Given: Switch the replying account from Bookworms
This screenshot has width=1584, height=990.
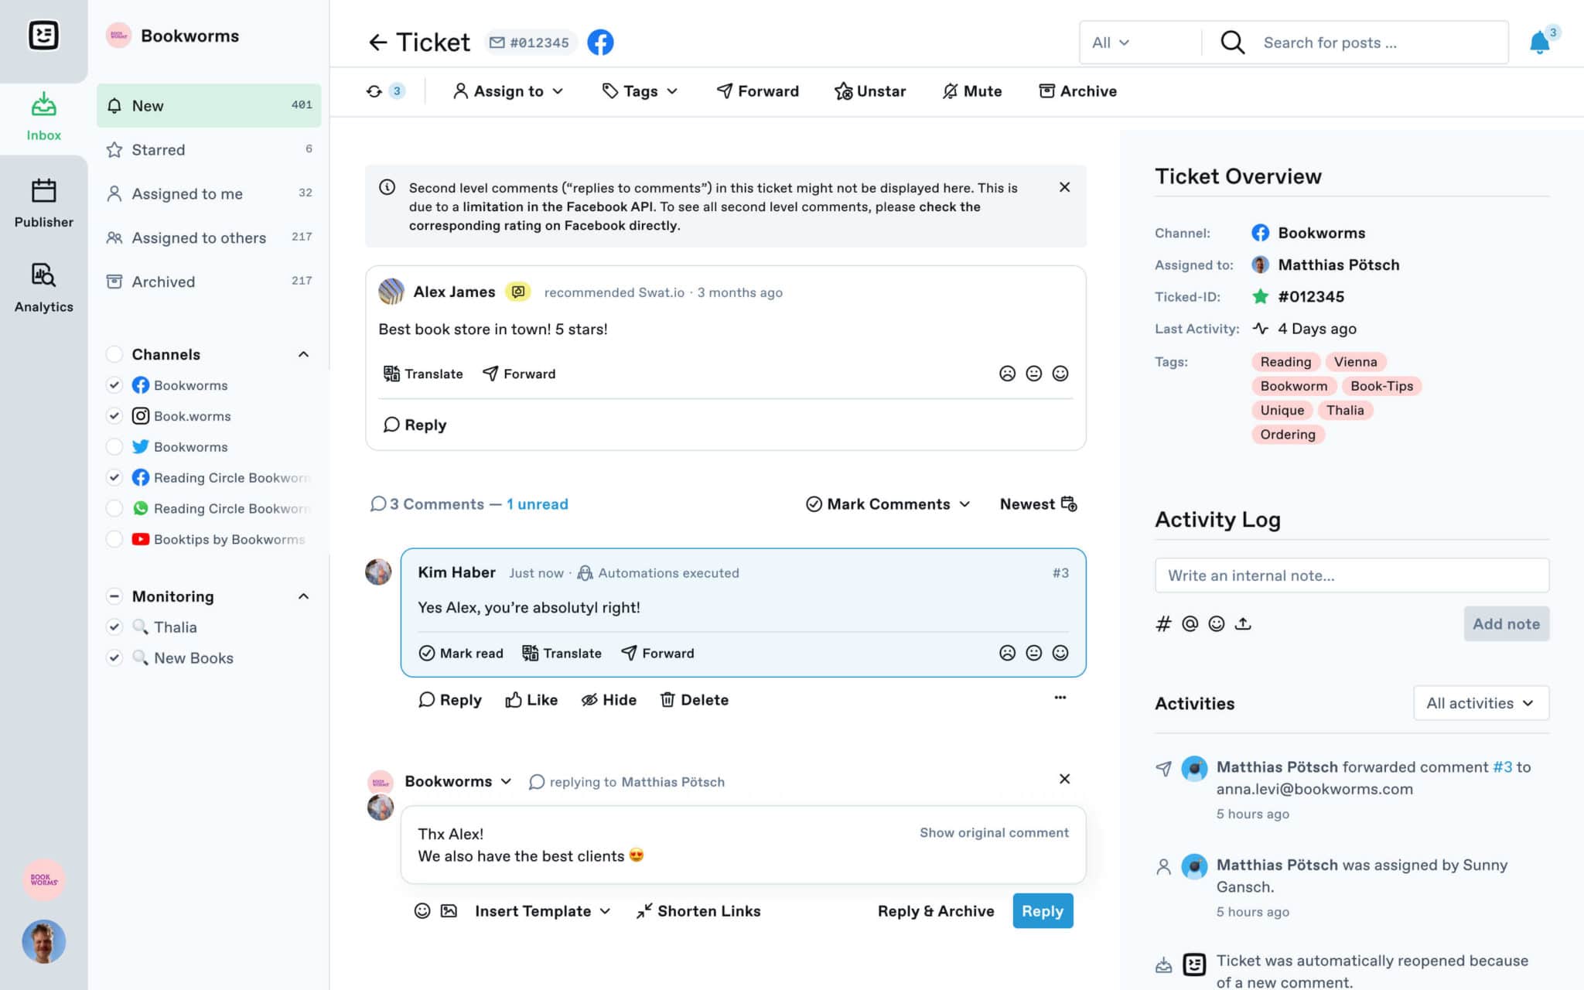Looking at the screenshot, I should coord(458,782).
